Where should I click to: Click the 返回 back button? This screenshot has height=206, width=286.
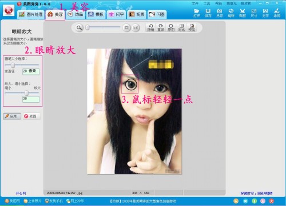tap(32, 116)
